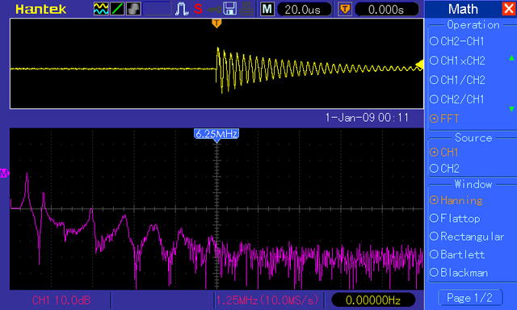Click the orange T trigger position marker above the waveform
Screen dimensions: 517x310
coord(216,23)
